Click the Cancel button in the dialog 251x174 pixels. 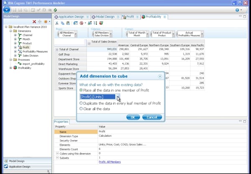pos(152,117)
